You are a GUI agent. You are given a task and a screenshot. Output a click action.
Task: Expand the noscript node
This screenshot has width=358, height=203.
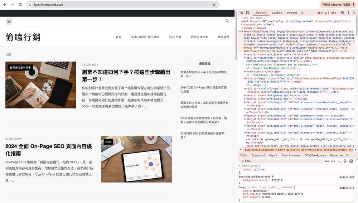pyautogui.click(x=245, y=72)
